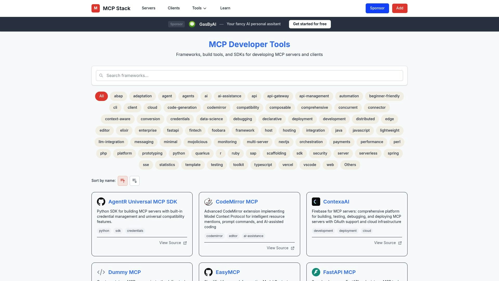
Task: Focus the Search frameworks input field
Action: tap(249, 76)
